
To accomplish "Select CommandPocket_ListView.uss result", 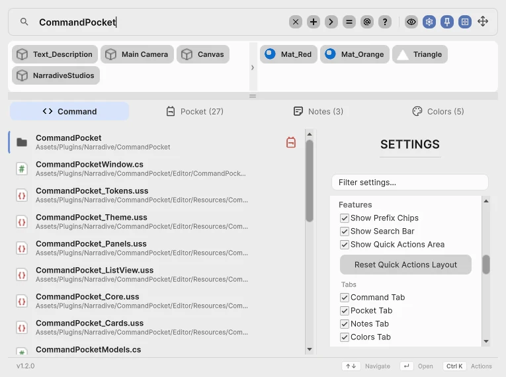I will [x=155, y=274].
